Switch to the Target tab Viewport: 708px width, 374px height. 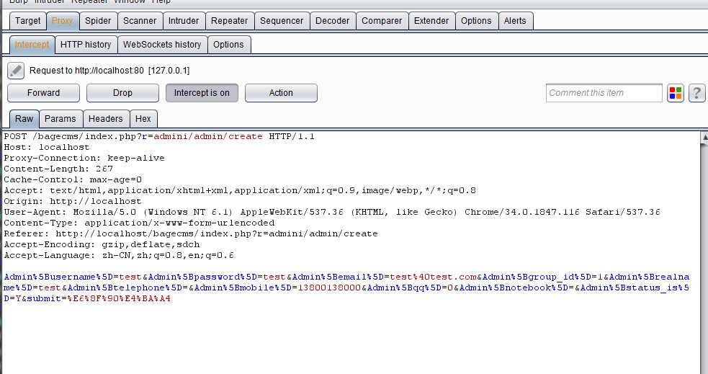(x=27, y=21)
